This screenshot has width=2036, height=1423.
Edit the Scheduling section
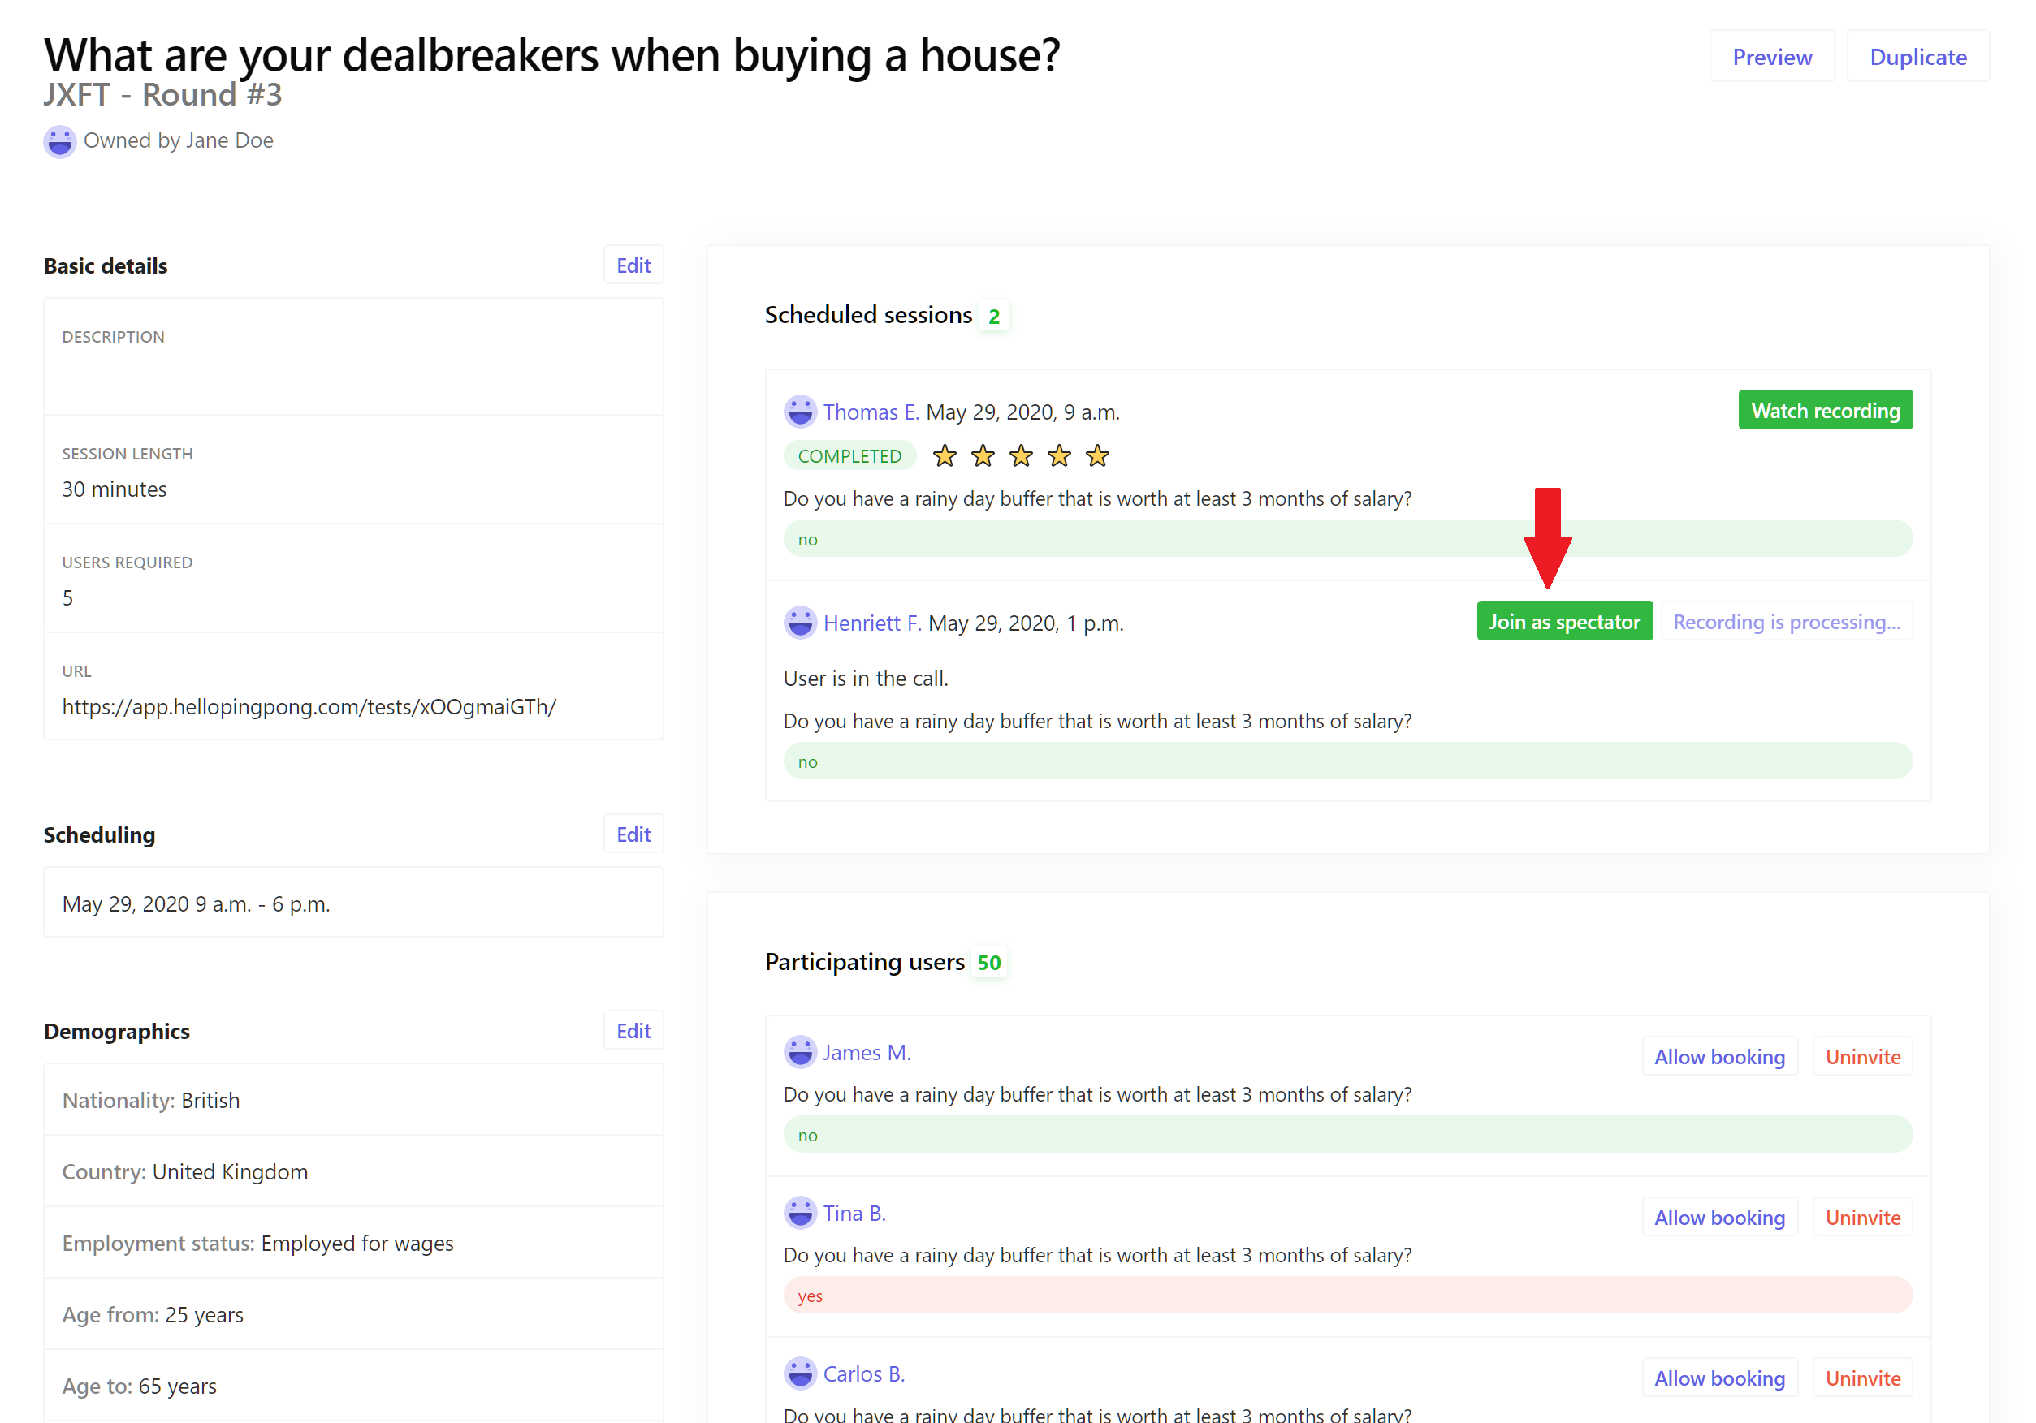[633, 834]
